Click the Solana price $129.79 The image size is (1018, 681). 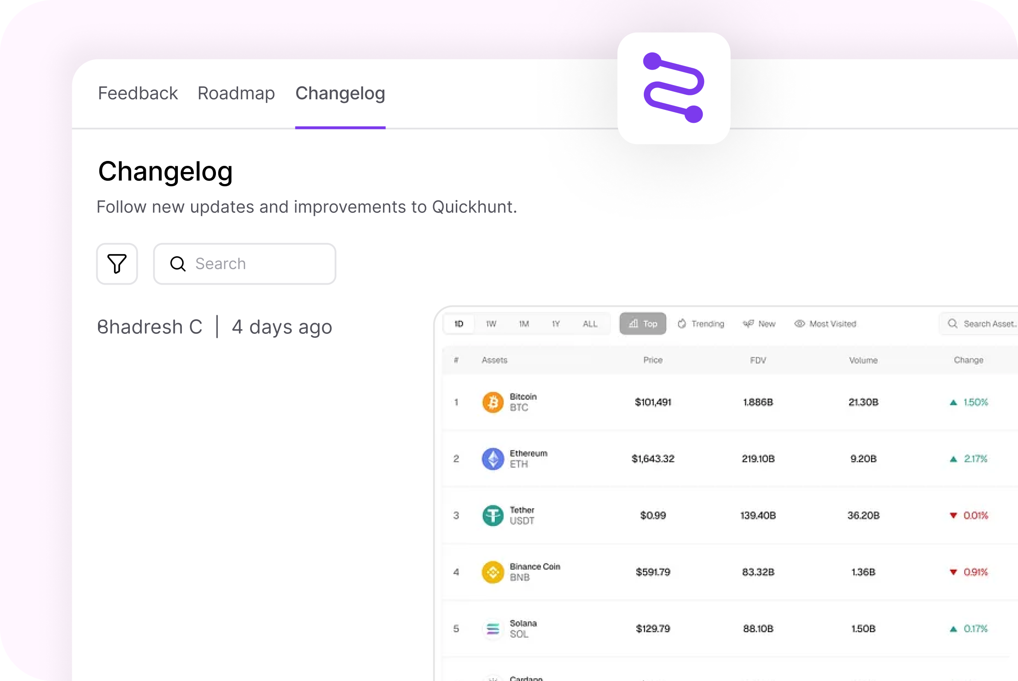click(653, 629)
